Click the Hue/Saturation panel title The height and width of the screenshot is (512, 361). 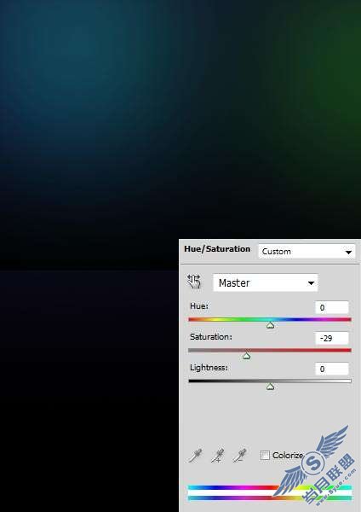coord(217,249)
